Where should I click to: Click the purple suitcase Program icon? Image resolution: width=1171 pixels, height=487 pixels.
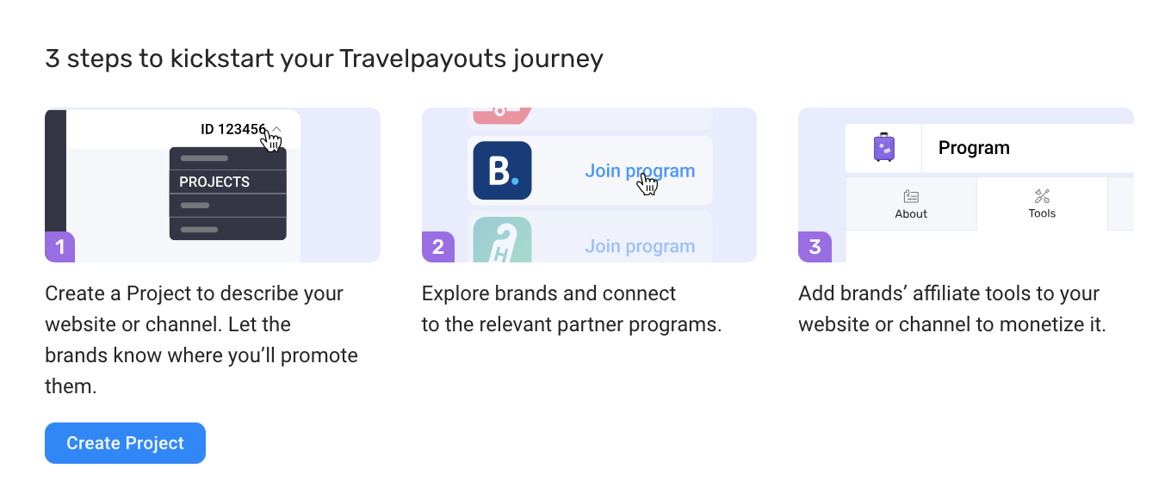pos(883,147)
